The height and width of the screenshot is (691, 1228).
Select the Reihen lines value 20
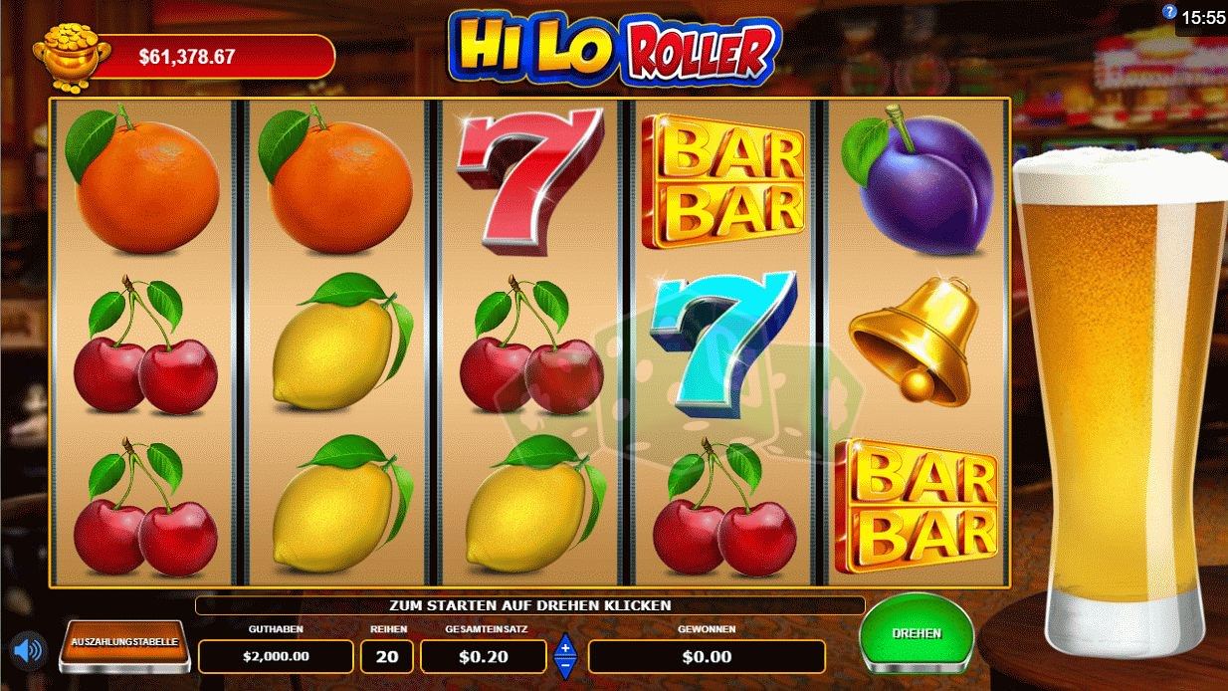pos(386,656)
